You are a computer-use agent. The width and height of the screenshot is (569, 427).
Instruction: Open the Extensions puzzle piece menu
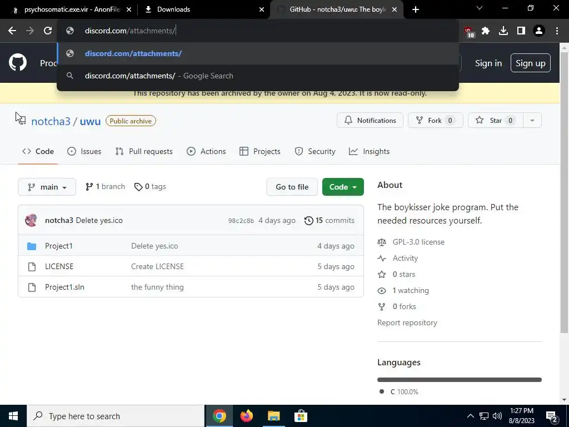(x=486, y=31)
